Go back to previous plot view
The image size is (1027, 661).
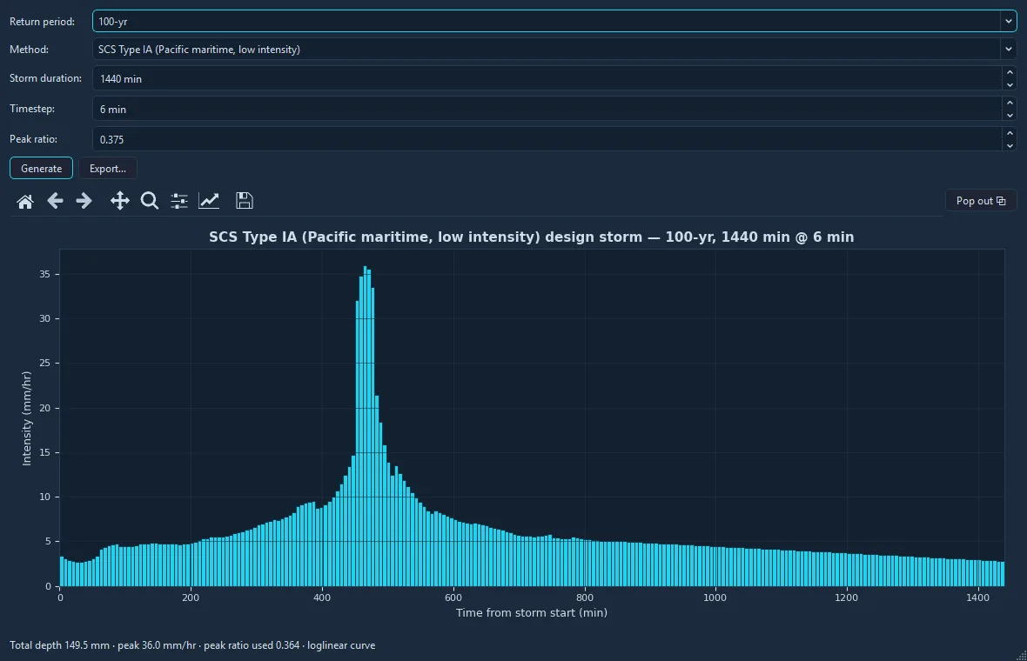(55, 201)
